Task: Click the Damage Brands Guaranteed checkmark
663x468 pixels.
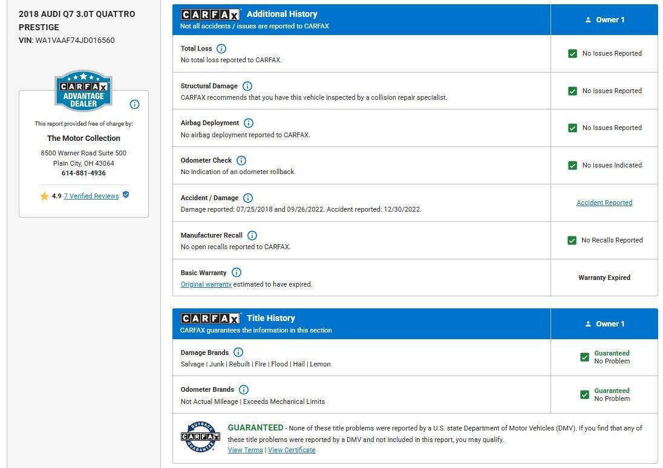Action: (x=584, y=357)
